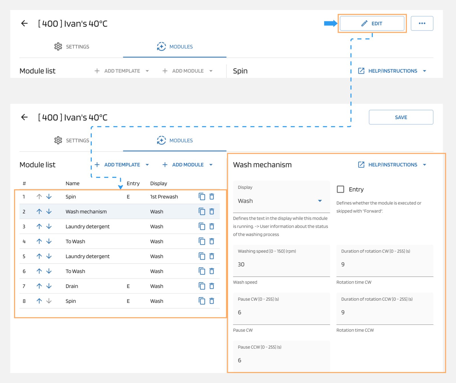The height and width of the screenshot is (383, 456).
Task: Click the back arrow in the top header
Action: [25, 23]
